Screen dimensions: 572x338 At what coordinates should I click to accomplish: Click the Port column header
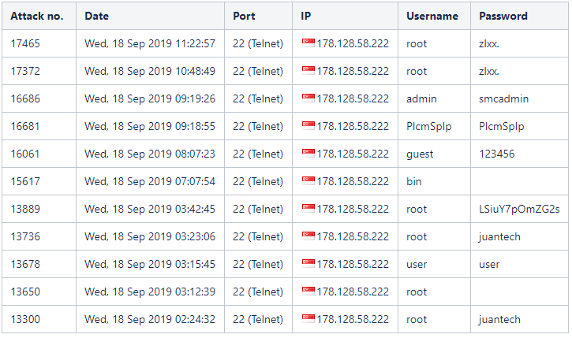click(244, 16)
